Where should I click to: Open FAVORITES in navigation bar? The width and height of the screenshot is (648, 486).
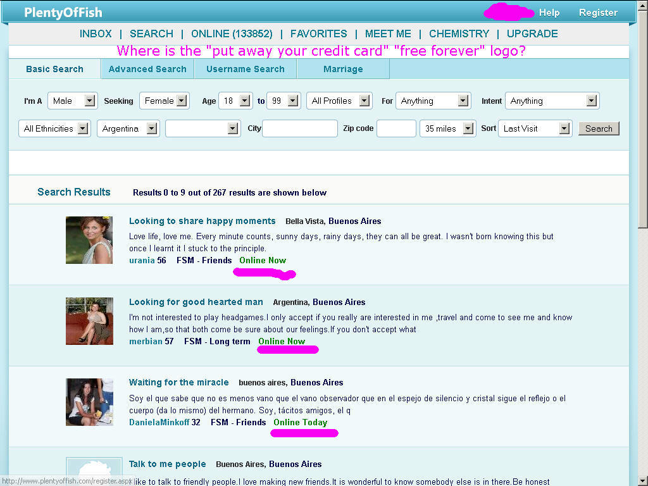pyautogui.click(x=319, y=34)
